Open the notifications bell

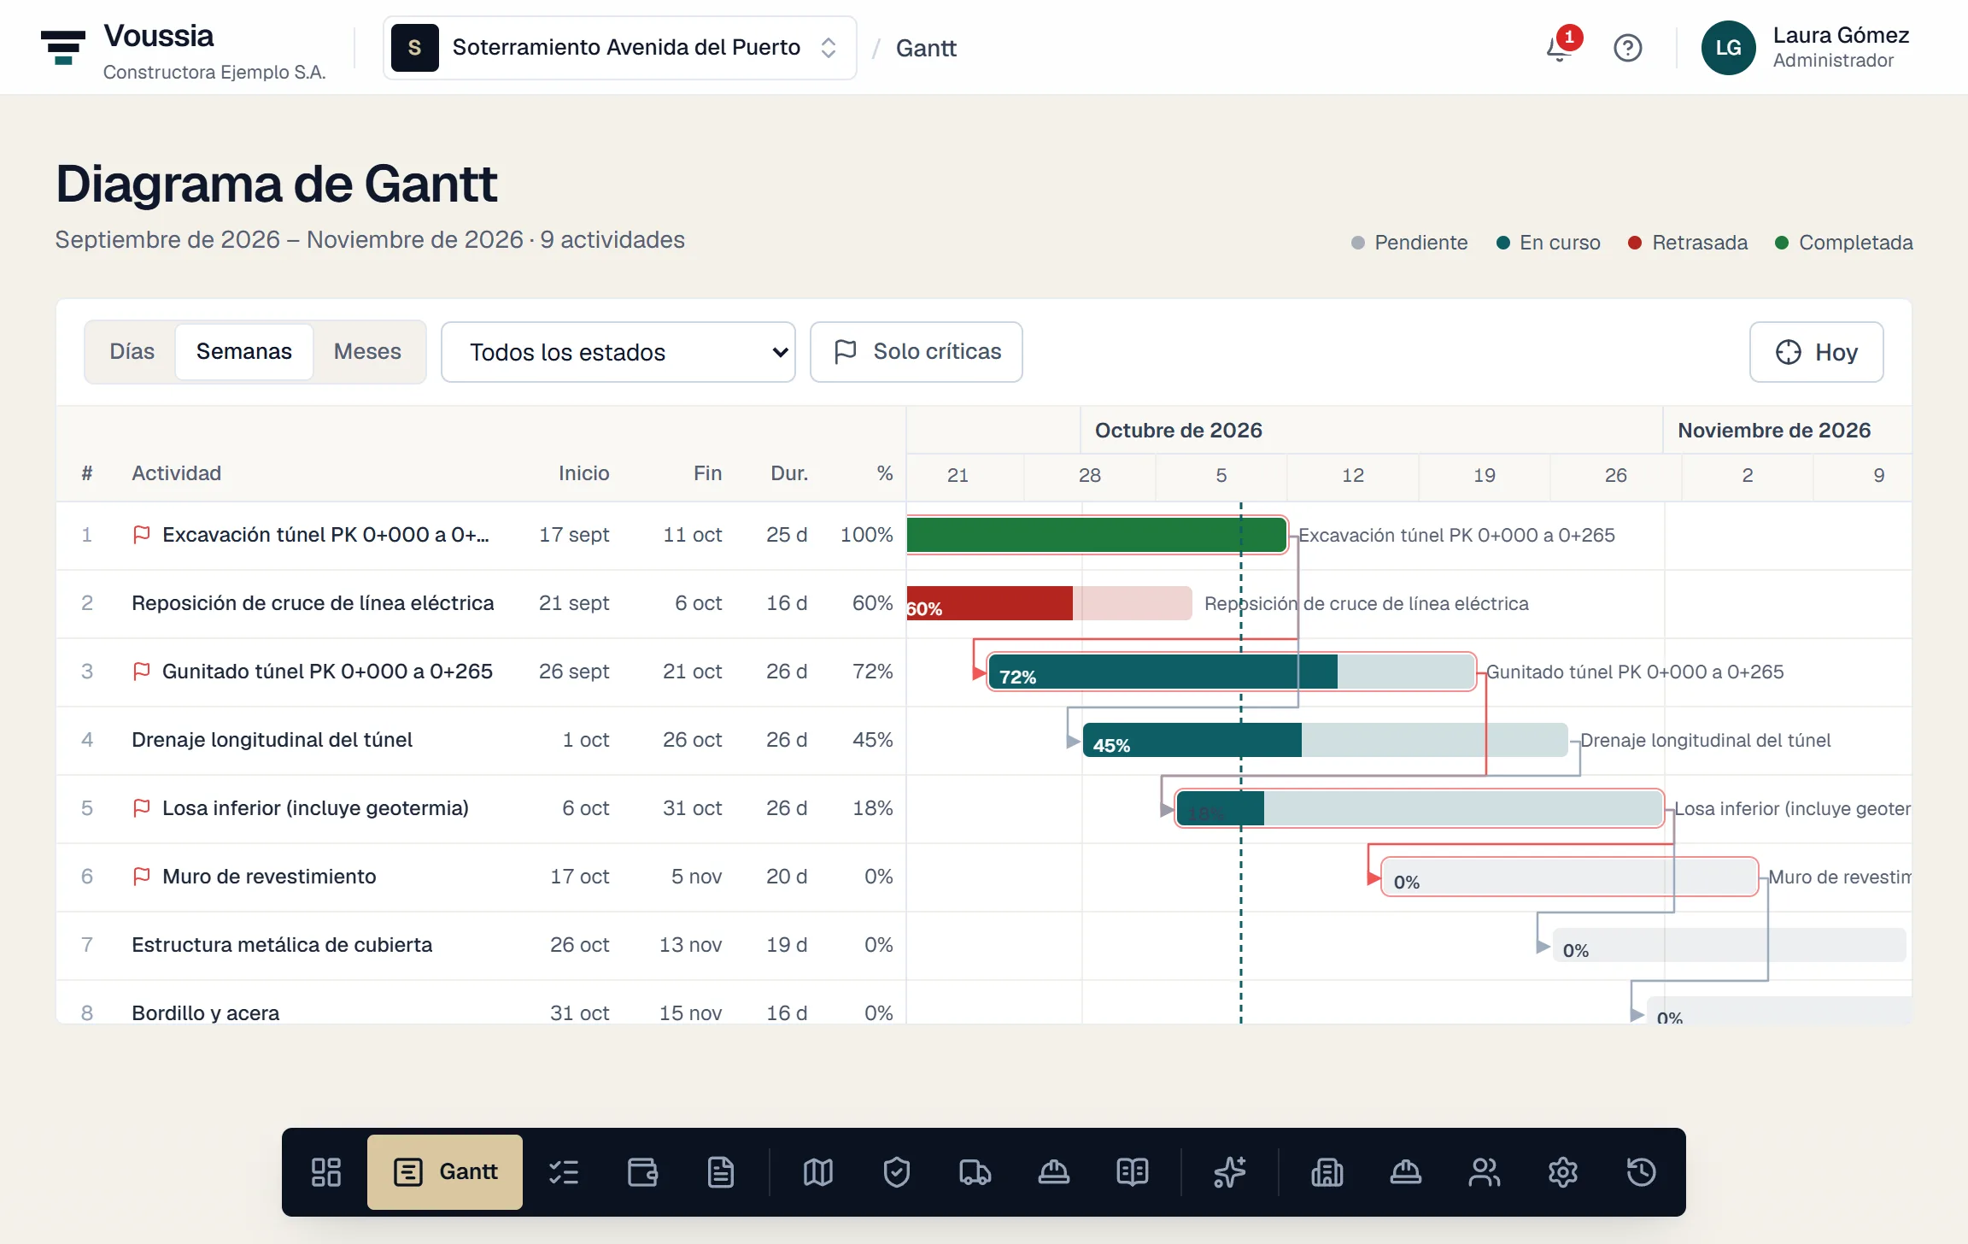(1560, 48)
